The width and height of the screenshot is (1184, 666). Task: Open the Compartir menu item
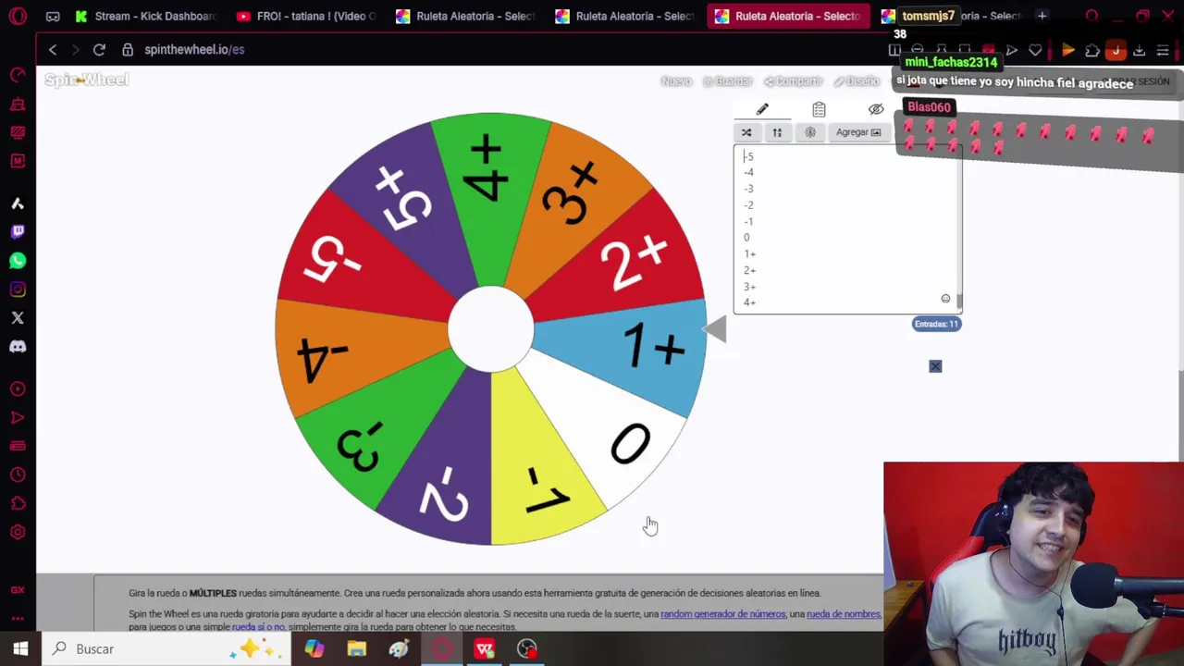point(793,81)
